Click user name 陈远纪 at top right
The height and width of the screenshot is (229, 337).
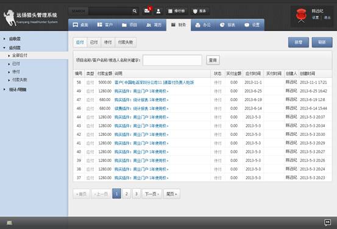317,11
